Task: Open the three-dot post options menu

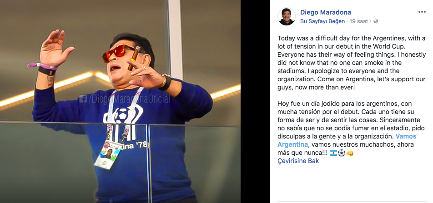Action: tap(422, 12)
